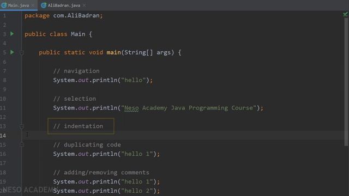349x196 pixels.
Task: Click the static keyword on line 5
Action: [74, 52]
